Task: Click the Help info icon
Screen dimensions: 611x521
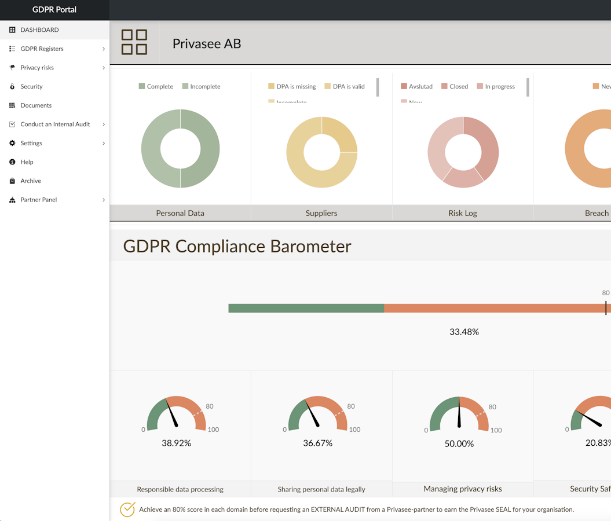Action: tap(12, 162)
